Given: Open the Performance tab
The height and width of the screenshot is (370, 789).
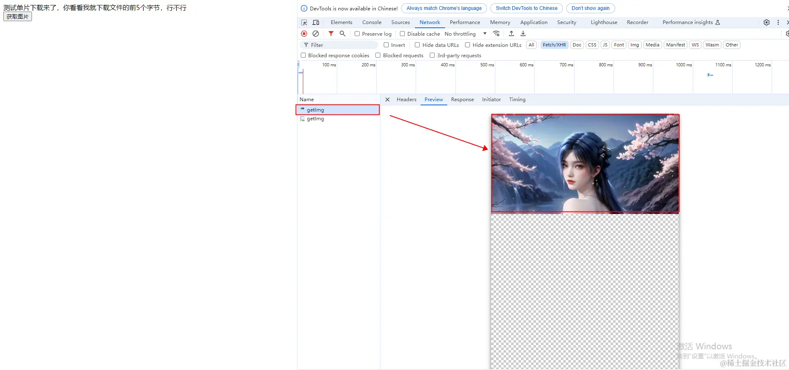Looking at the screenshot, I should (465, 22).
